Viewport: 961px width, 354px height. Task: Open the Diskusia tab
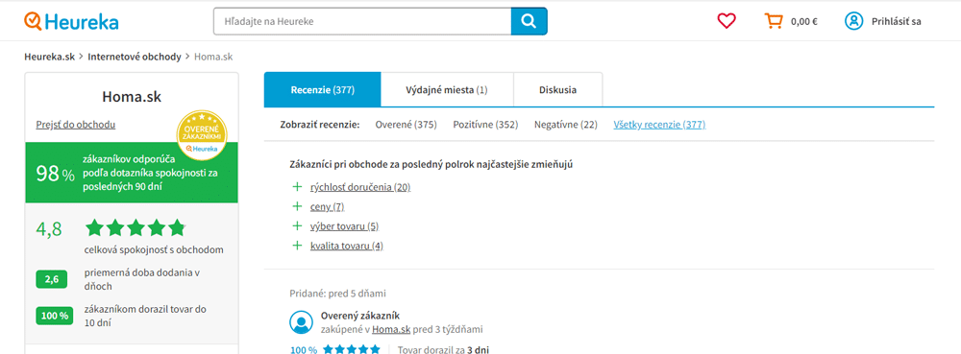point(557,90)
